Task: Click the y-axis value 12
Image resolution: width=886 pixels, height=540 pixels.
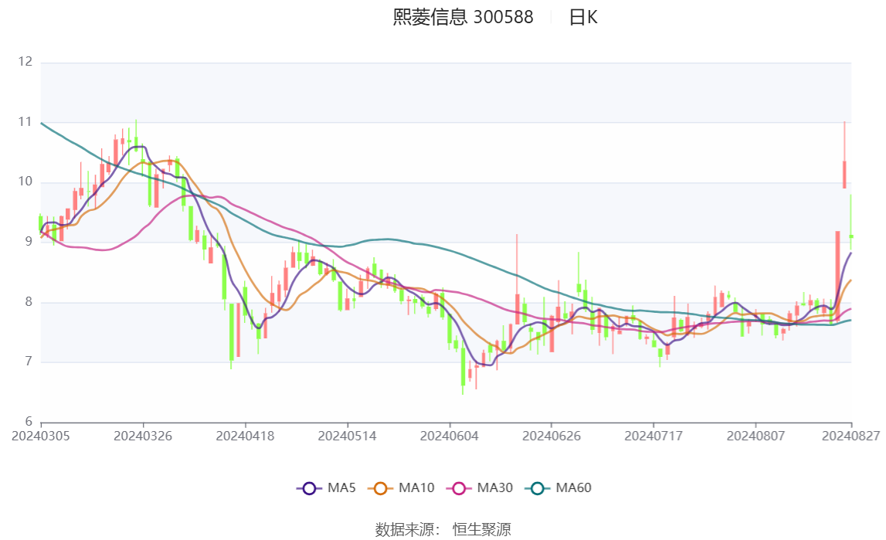Action: pos(25,62)
